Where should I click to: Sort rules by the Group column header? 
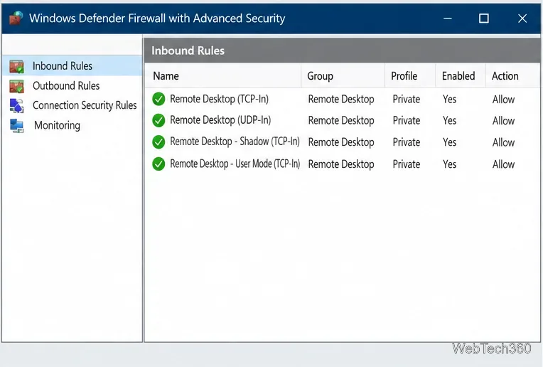click(x=343, y=76)
